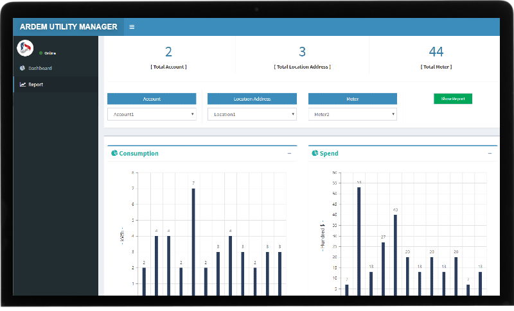Viewport: 514px width, 311px height.
Task: Select the Report menu item
Action: 36,84
